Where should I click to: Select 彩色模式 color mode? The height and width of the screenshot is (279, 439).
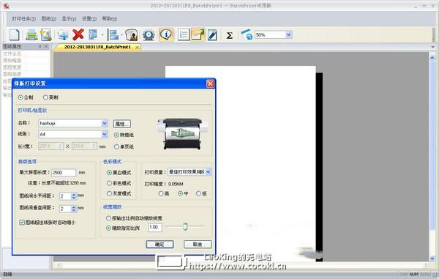110,183
